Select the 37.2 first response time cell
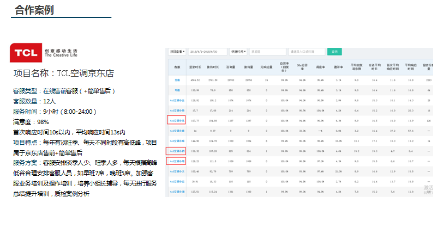This screenshot has width=443, height=234. point(393,131)
